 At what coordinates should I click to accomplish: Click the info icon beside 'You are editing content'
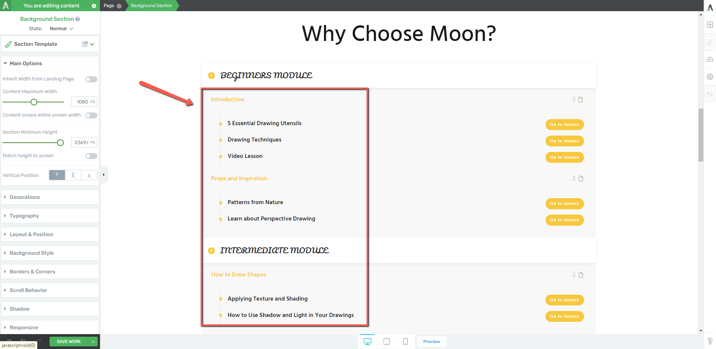[x=94, y=6]
